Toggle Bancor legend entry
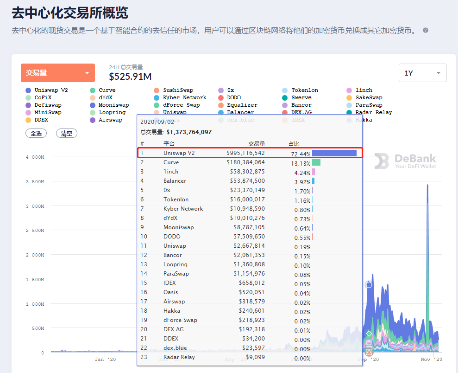This screenshot has height=373, width=458. tap(297, 105)
